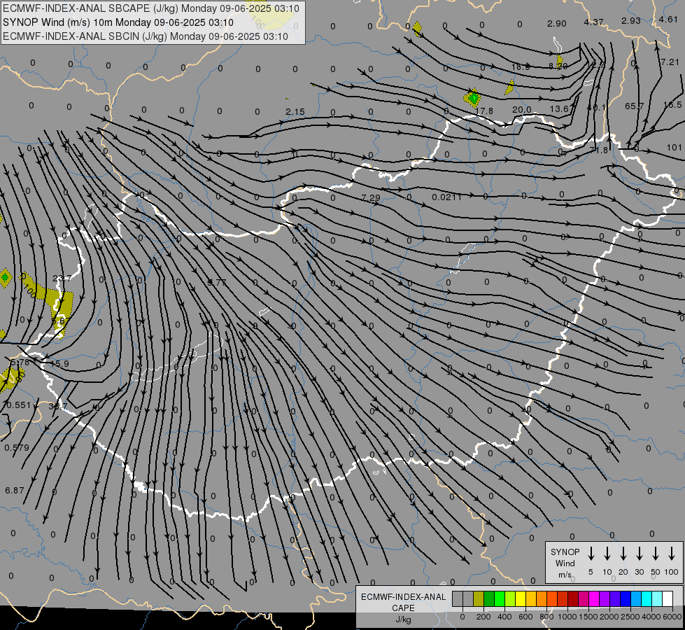Image resolution: width=685 pixels, height=630 pixels.
Task: Click the 200 tick label on the CAPE scale
Action: (x=483, y=617)
